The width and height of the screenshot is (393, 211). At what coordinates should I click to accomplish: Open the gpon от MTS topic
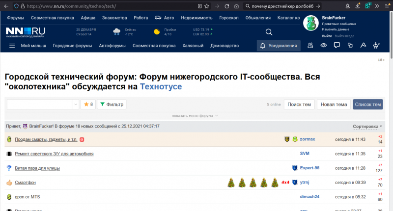coord(28,197)
